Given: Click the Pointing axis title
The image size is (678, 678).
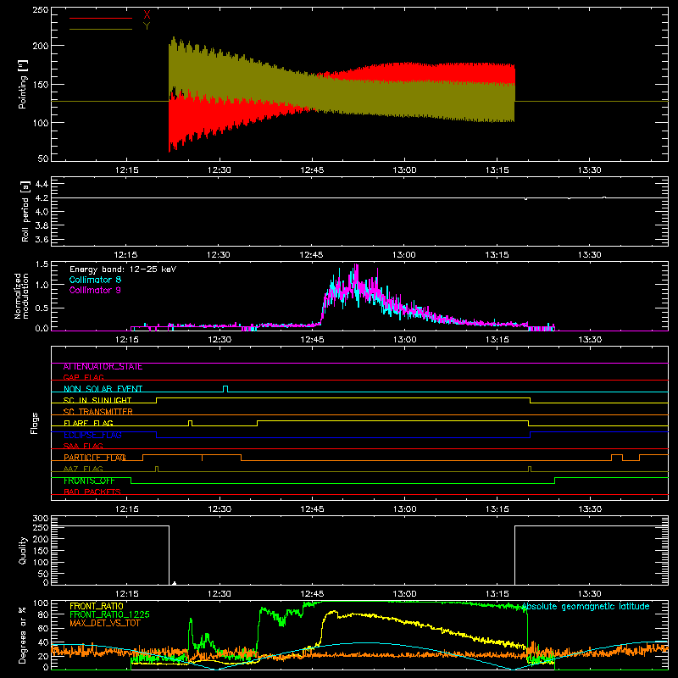Looking at the screenshot, I should [23, 84].
